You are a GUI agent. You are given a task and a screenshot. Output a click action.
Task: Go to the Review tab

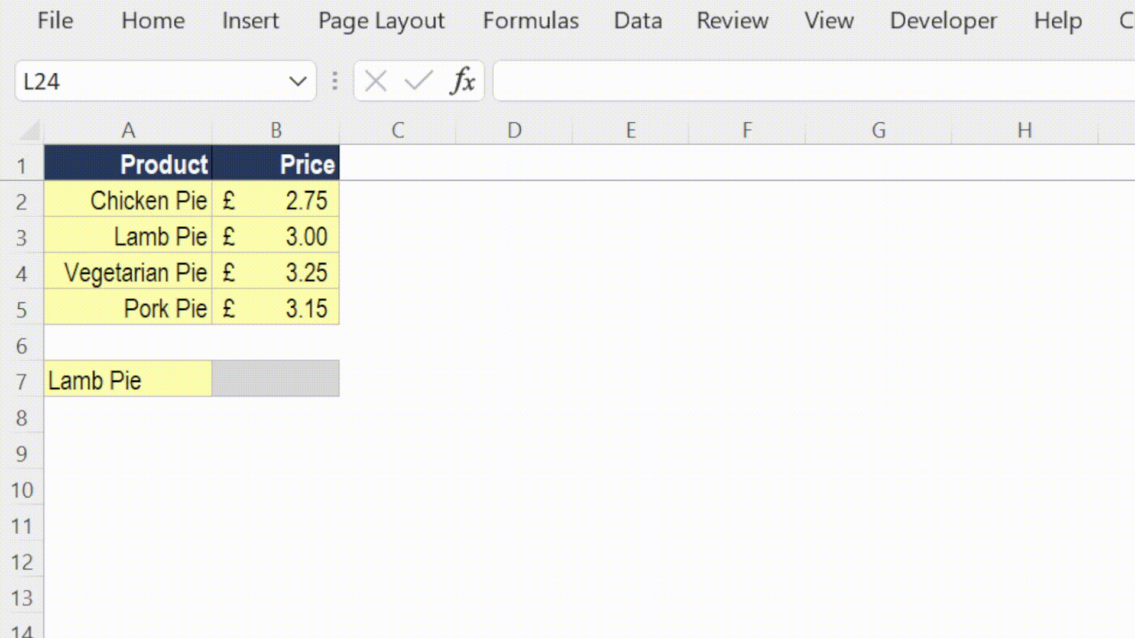point(732,21)
